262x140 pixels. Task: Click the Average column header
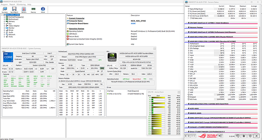coord(254,6)
